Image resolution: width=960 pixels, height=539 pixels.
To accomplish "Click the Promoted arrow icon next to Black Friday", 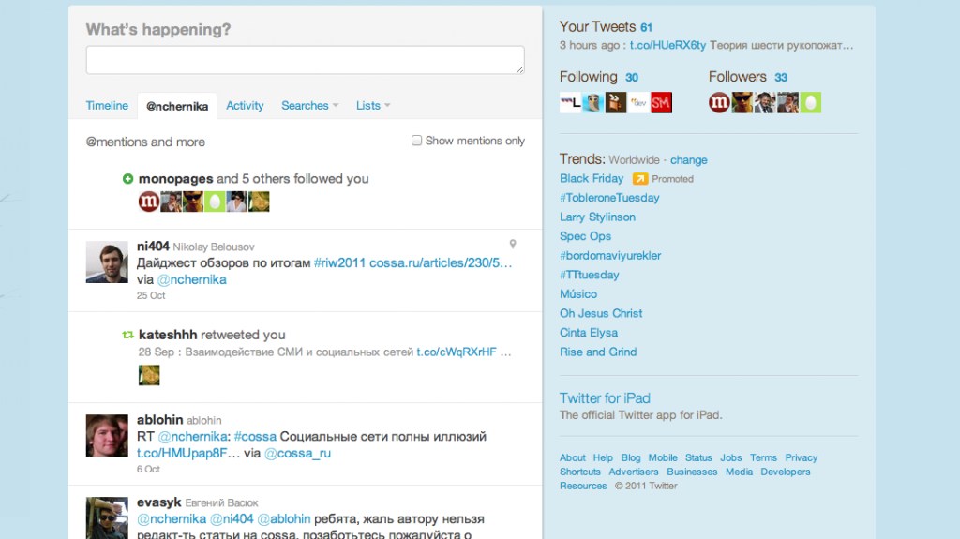I will click(x=639, y=179).
